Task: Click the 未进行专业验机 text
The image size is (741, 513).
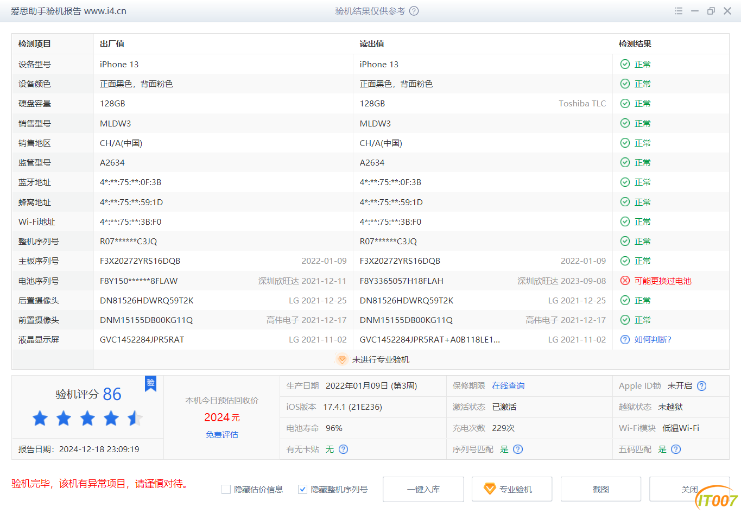Action: [x=381, y=360]
